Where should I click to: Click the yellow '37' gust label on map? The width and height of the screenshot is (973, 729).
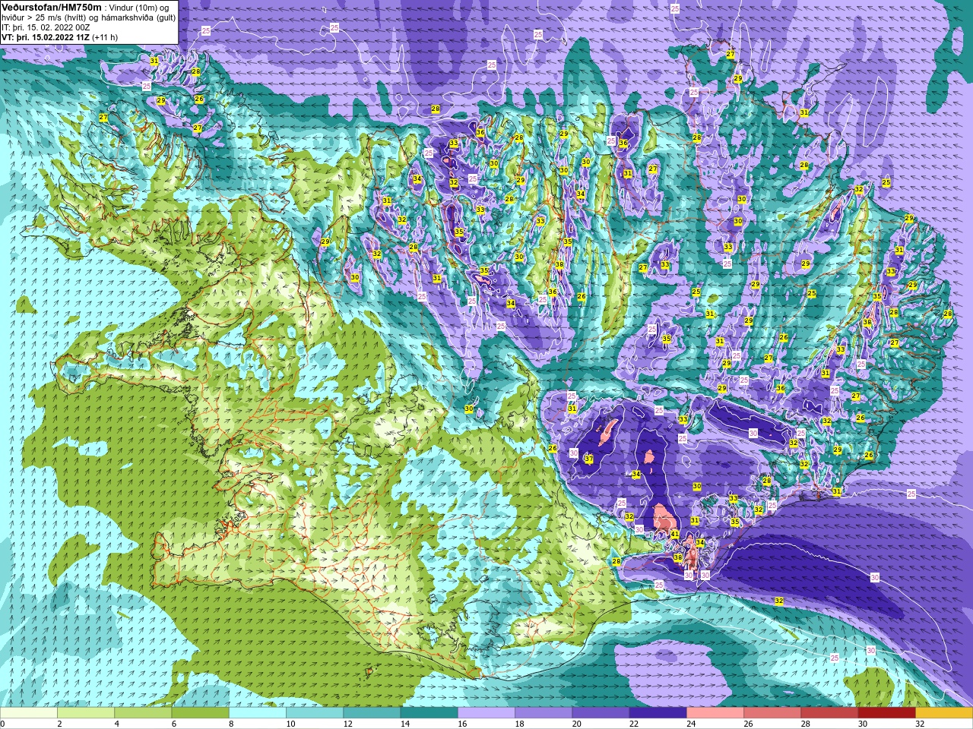tap(588, 459)
